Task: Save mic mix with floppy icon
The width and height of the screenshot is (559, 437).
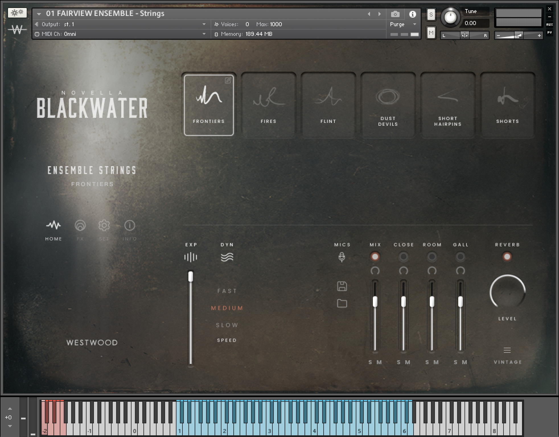Action: click(x=342, y=286)
